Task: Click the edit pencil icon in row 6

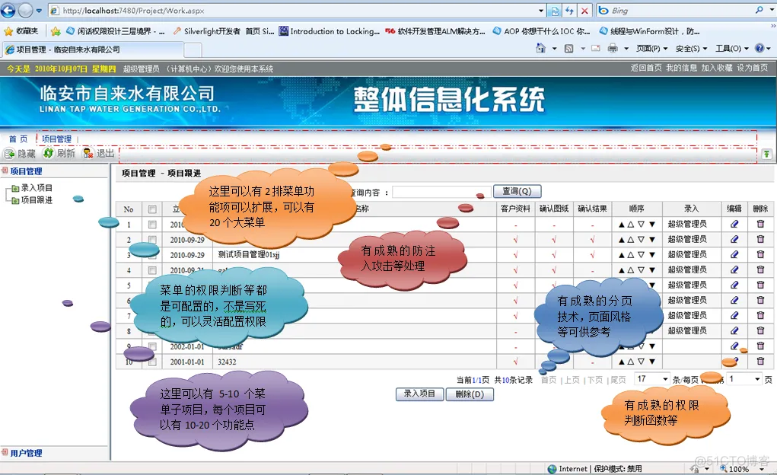Action: click(x=734, y=300)
